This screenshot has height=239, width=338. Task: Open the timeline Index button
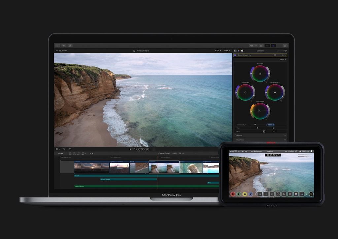coord(61,153)
